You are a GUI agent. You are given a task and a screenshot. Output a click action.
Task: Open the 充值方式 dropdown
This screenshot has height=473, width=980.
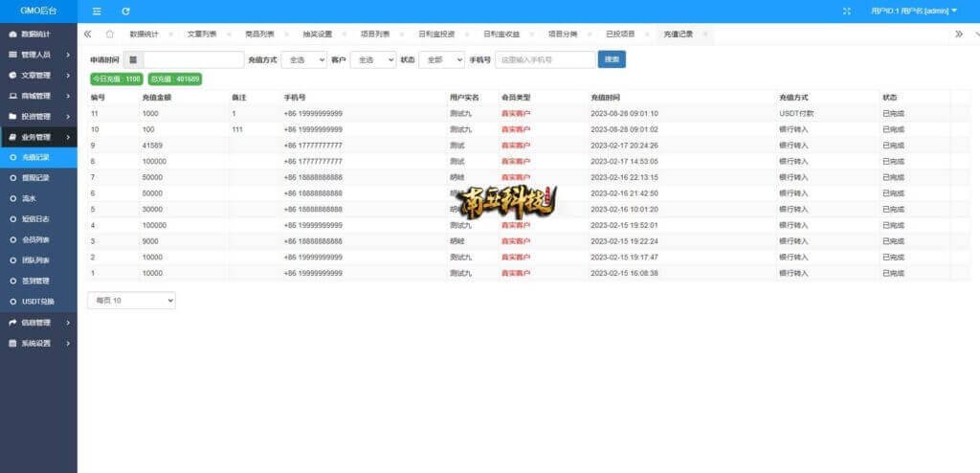(x=303, y=59)
